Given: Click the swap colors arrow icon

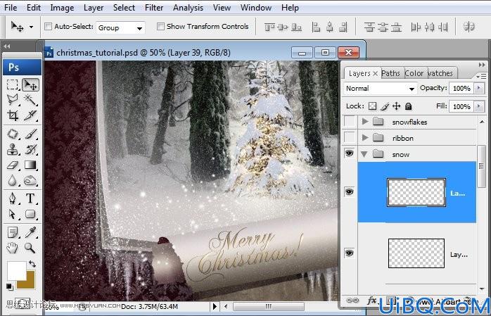Looking at the screenshot, I should (32, 264).
